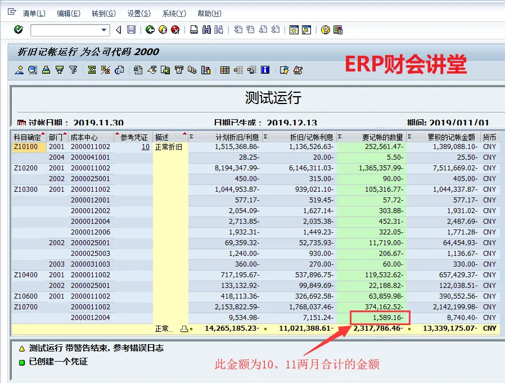
Task: Select the 成本中心 column header
Action: (91, 137)
